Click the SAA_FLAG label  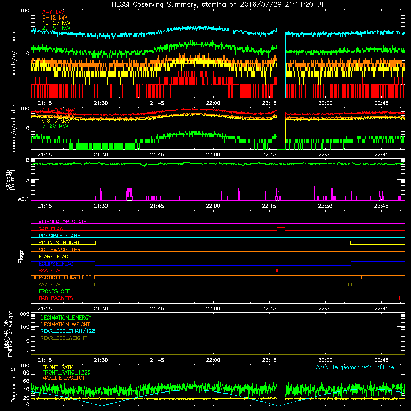[x=50, y=270]
